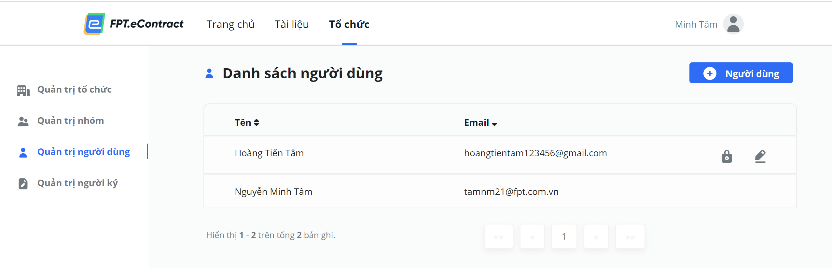Click the signer document icon in sidebar

(23, 184)
